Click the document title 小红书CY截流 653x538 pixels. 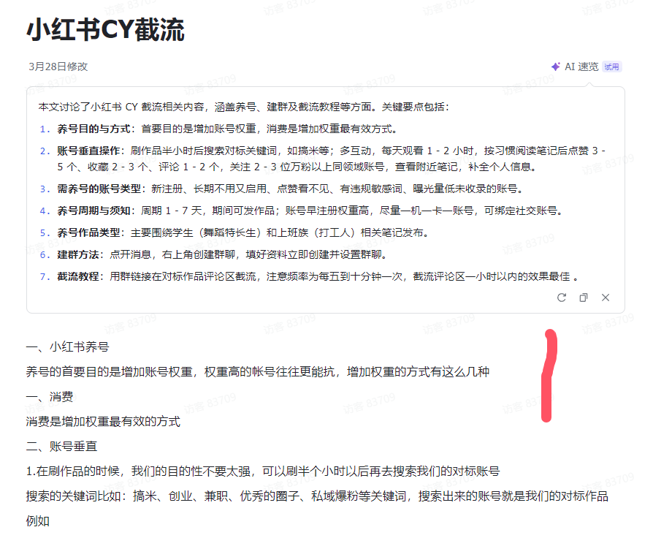[x=105, y=30]
